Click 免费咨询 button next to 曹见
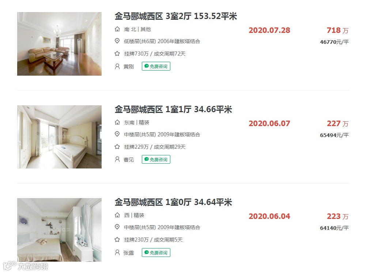 [156, 159]
